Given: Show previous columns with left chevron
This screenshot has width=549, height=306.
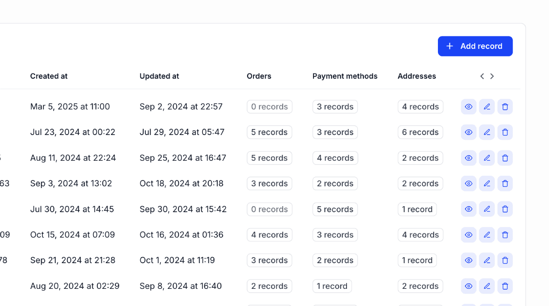Looking at the screenshot, I should pyautogui.click(x=482, y=76).
